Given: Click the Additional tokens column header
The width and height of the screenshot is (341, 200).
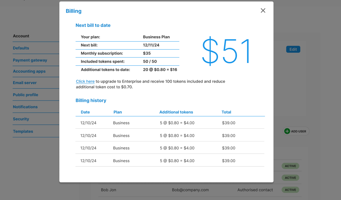Looking at the screenshot, I should tap(176, 112).
